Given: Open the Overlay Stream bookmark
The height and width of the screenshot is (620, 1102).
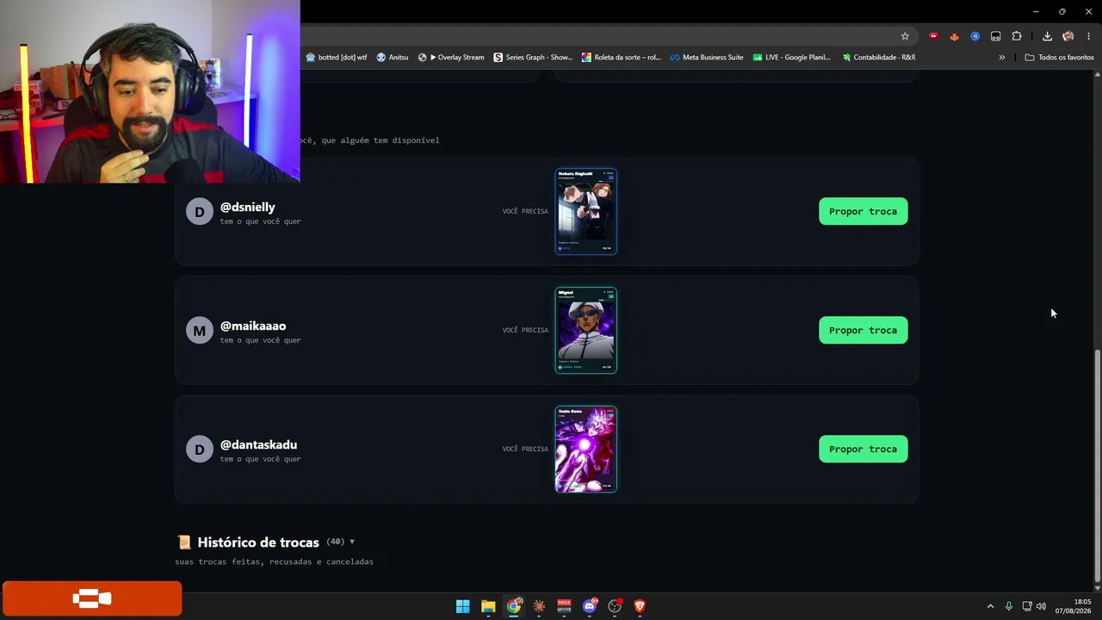Looking at the screenshot, I should pos(452,58).
